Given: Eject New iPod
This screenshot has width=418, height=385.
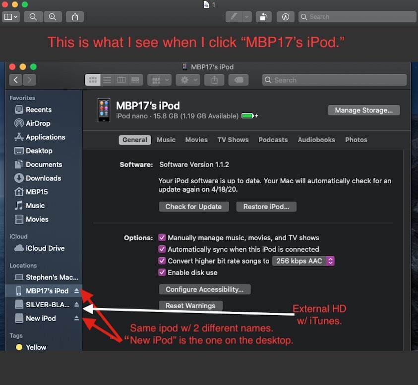Looking at the screenshot, I should 76,318.
